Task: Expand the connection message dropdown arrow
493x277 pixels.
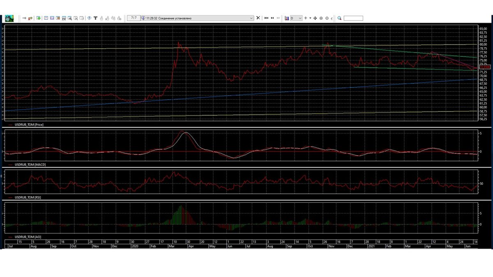Action: 251,18
